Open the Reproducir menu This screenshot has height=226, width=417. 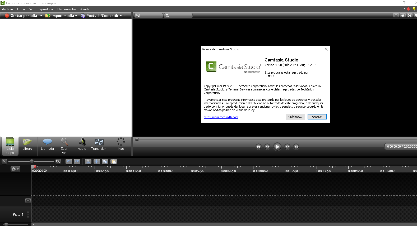click(x=45, y=9)
